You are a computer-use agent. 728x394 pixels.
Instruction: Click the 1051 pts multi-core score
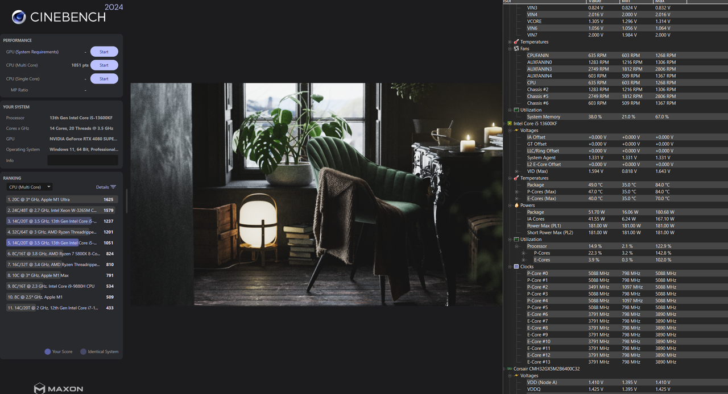80,65
